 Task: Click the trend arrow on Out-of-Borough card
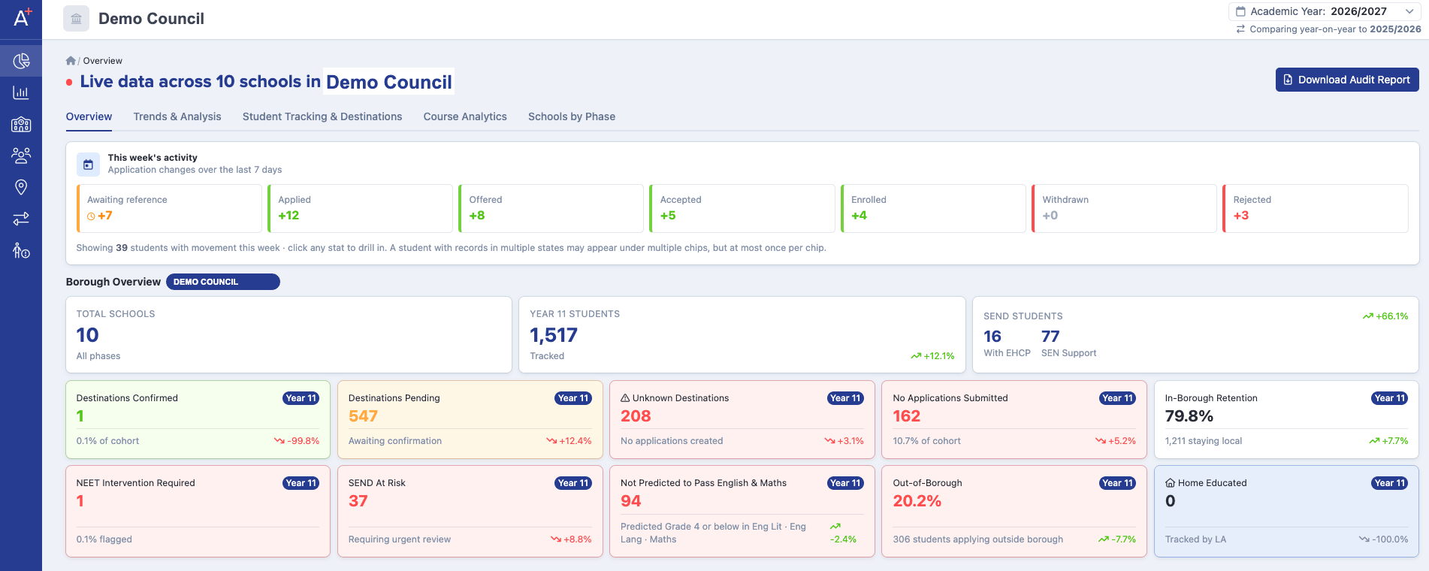click(1104, 539)
